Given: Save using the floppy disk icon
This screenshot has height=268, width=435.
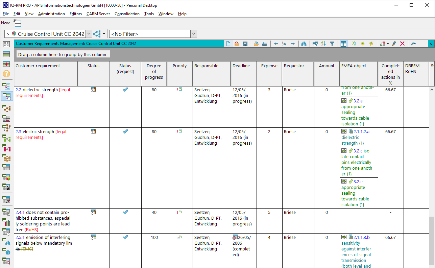Looking at the screenshot, I should (245, 44).
